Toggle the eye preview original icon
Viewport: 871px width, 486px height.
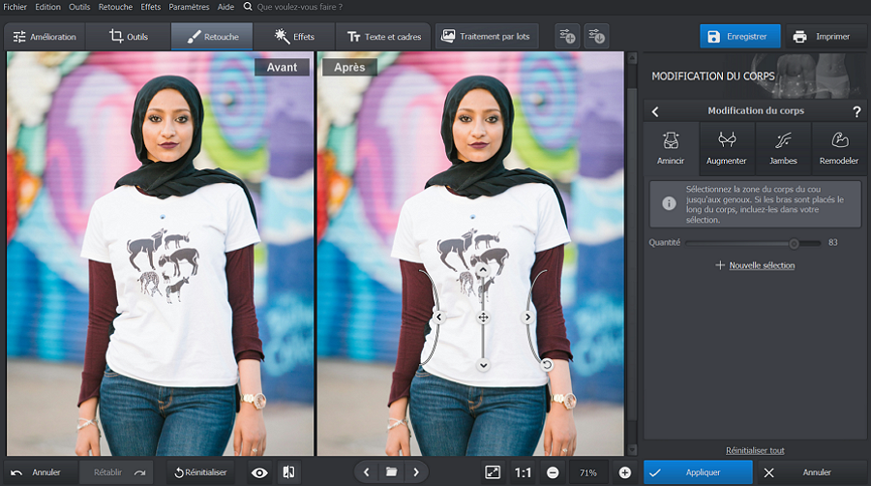click(x=259, y=472)
